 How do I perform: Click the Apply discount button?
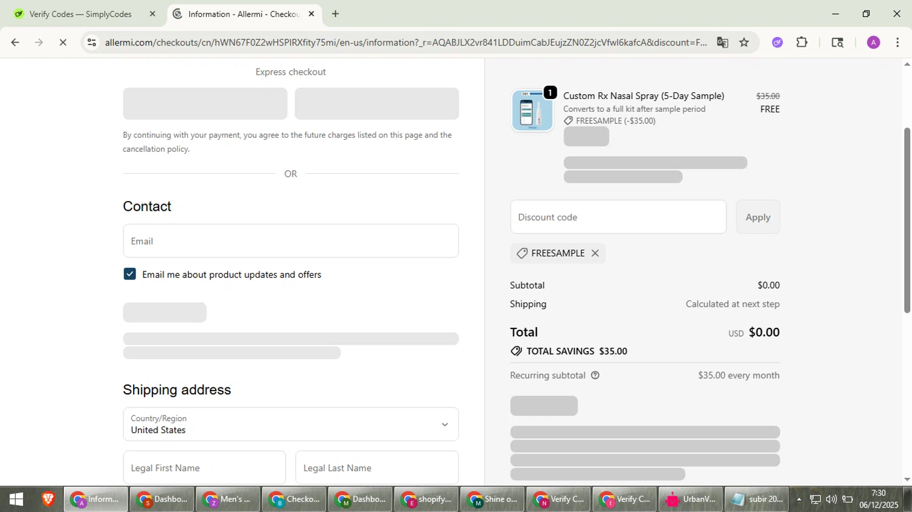click(758, 217)
